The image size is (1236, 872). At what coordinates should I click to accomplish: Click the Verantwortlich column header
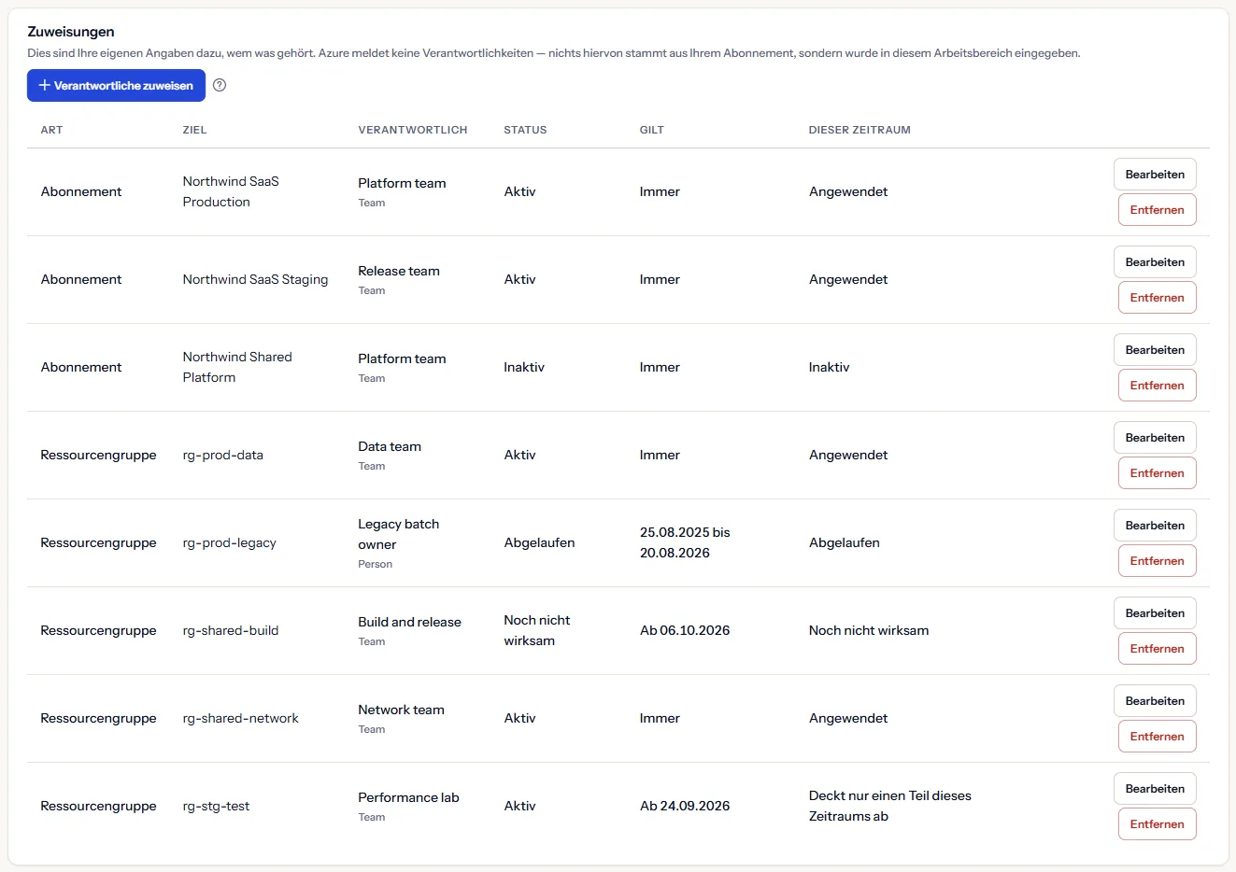pyautogui.click(x=413, y=130)
